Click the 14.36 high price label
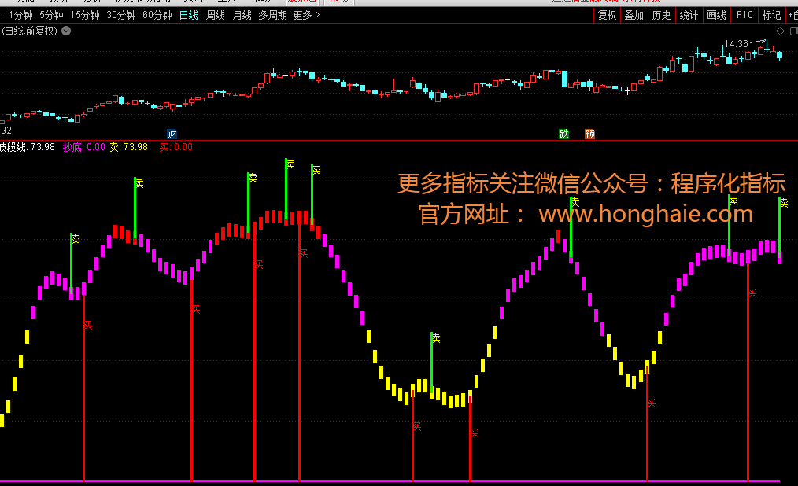This screenshot has width=798, height=486. pos(736,44)
